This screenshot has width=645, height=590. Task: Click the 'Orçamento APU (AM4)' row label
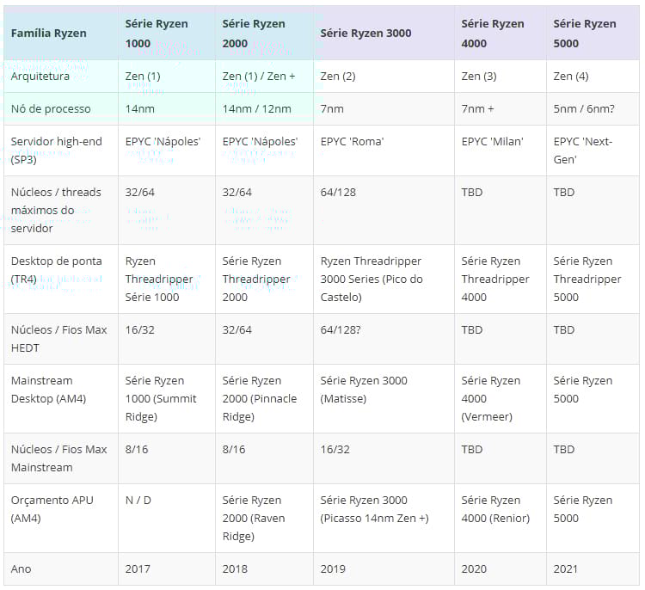(x=61, y=518)
